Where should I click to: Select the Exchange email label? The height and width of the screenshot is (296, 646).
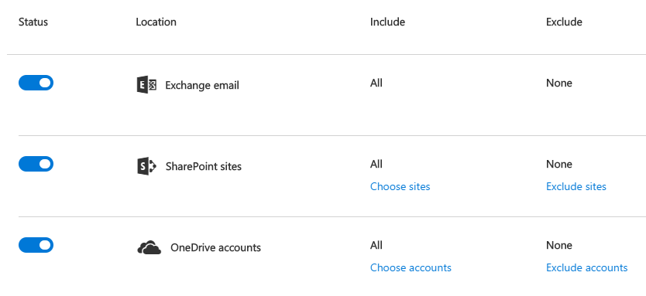[202, 86]
